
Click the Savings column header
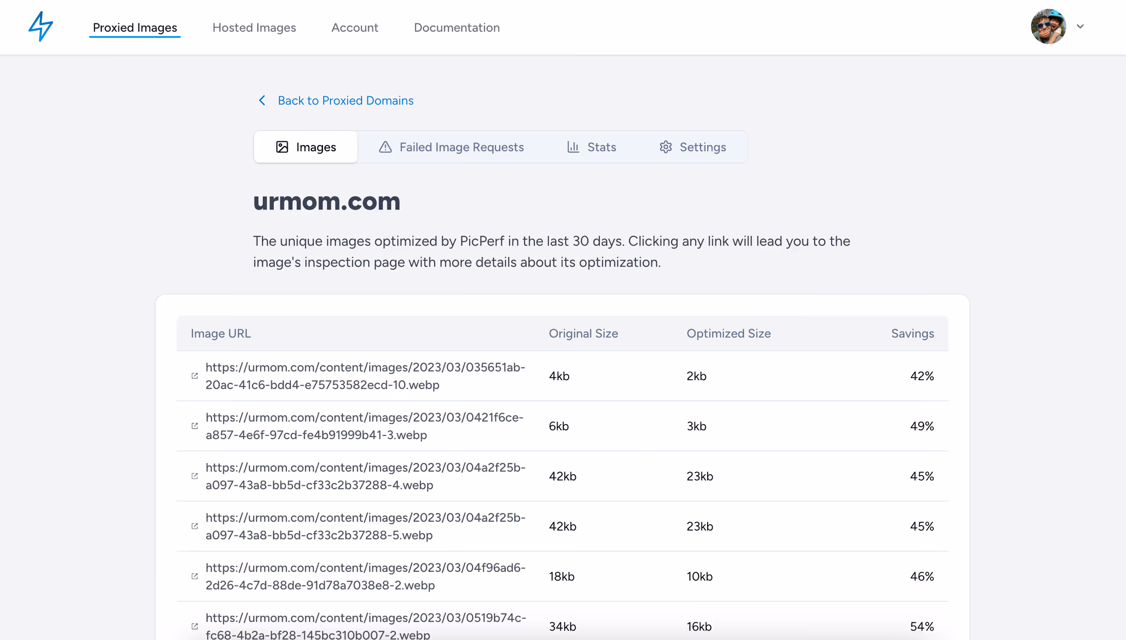[x=912, y=333]
